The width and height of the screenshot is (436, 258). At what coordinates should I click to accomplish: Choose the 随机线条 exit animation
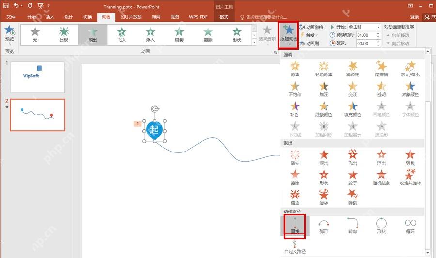381,178
